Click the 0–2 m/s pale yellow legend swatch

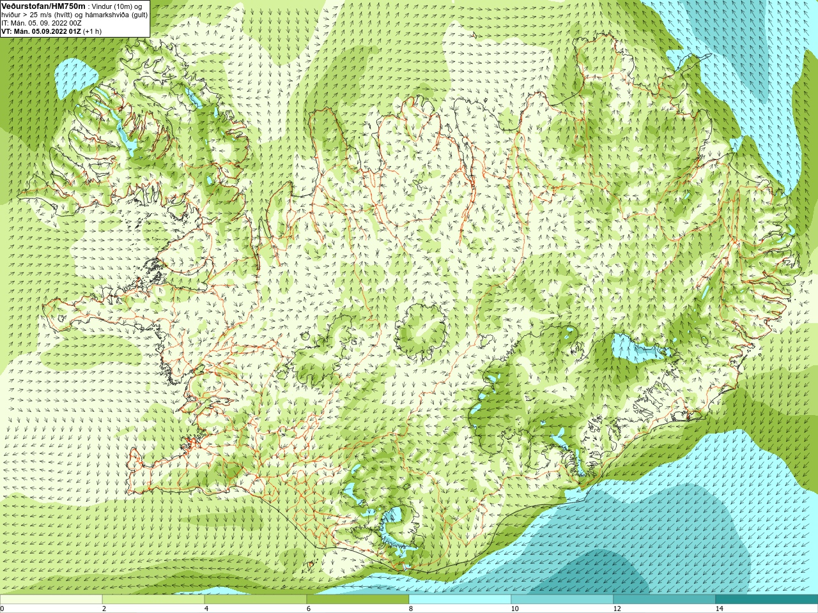point(51,600)
